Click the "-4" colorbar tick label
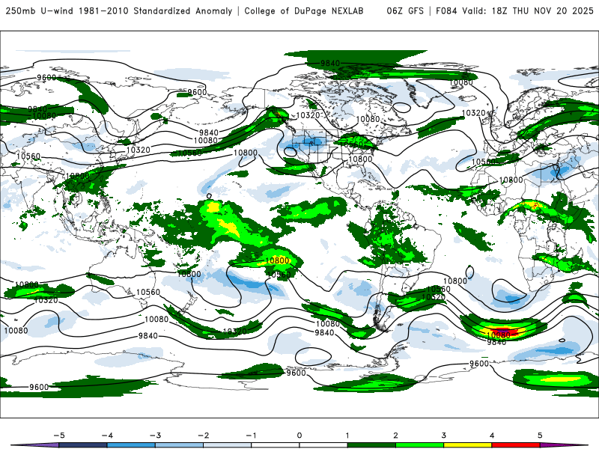 (107, 436)
